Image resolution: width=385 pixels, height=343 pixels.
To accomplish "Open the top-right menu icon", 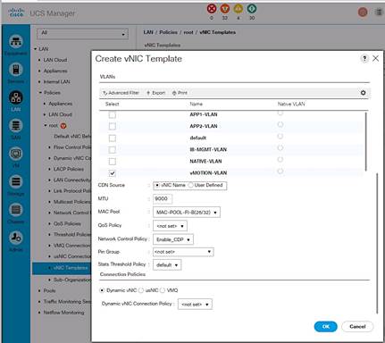I will tap(379, 13).
